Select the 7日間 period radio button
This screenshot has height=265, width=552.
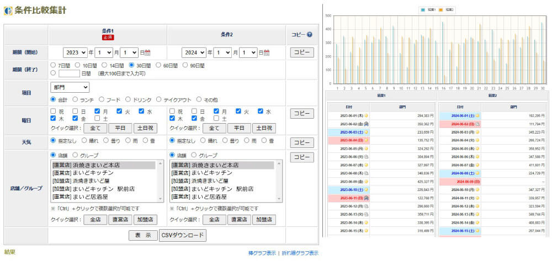coord(53,65)
